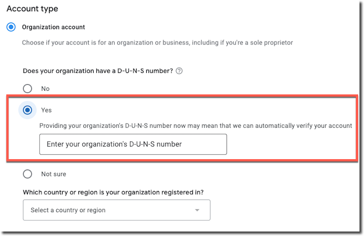Viewport: 364px width, 236px height.
Task: Click "Select a country or region" placeholder text
Action: click(68, 210)
